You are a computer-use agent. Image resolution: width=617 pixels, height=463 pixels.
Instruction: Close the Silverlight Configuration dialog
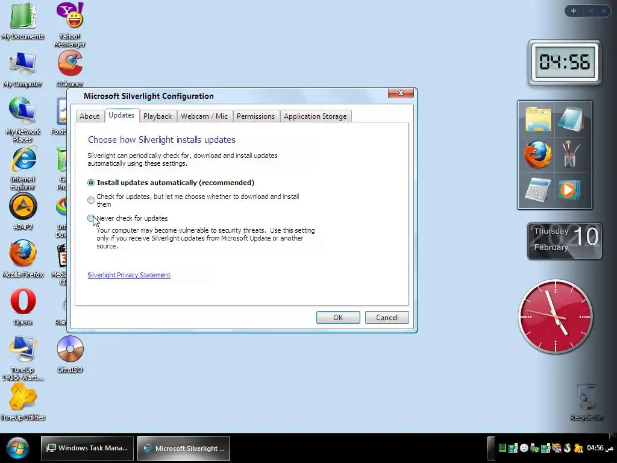click(401, 93)
